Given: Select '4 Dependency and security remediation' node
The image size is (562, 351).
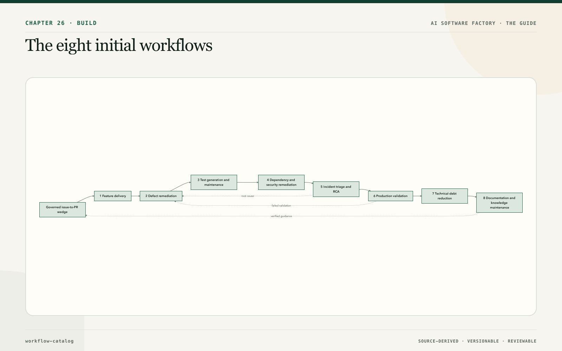Looking at the screenshot, I should (281, 182).
